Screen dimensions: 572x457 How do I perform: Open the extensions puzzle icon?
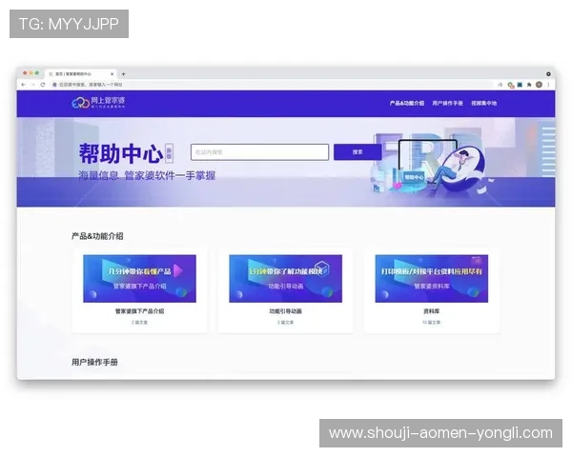529,85
